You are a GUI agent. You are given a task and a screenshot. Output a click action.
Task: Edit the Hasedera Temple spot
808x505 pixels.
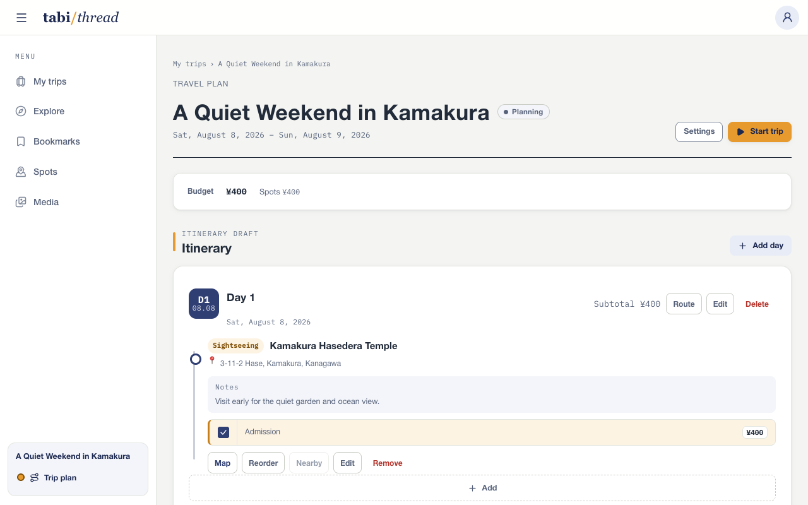click(347, 463)
